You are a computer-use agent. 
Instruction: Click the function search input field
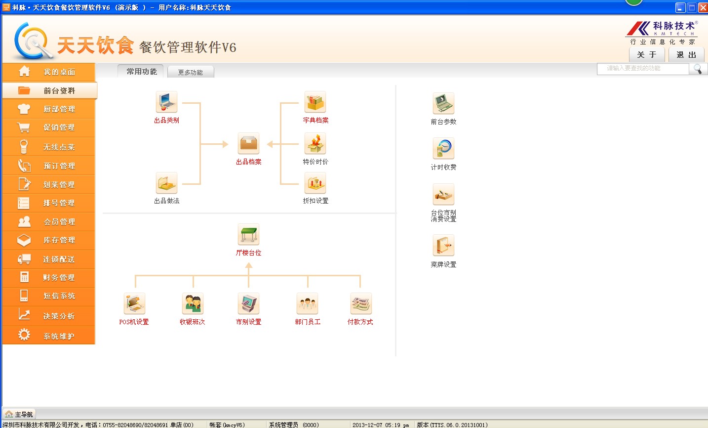point(642,69)
